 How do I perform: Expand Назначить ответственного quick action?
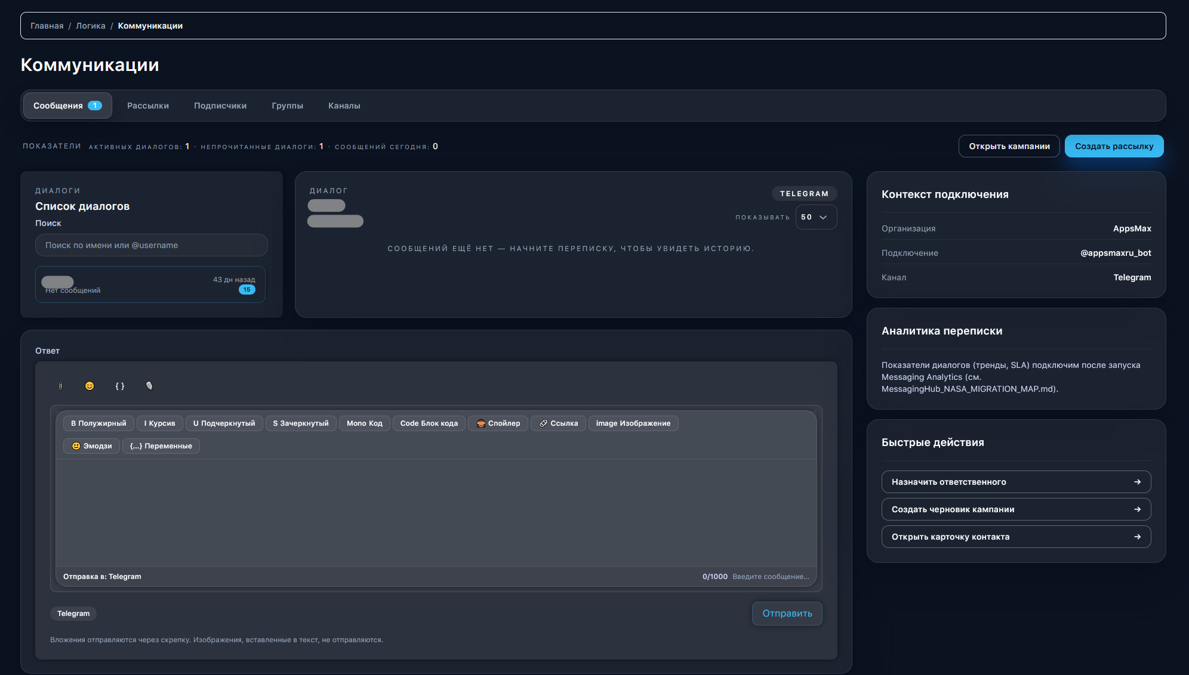[x=1015, y=482]
